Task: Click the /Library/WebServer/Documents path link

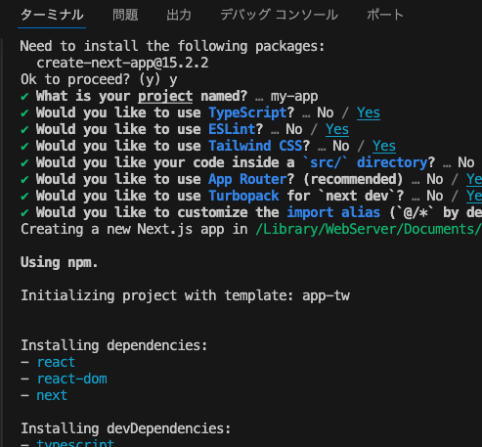Action: click(x=369, y=229)
